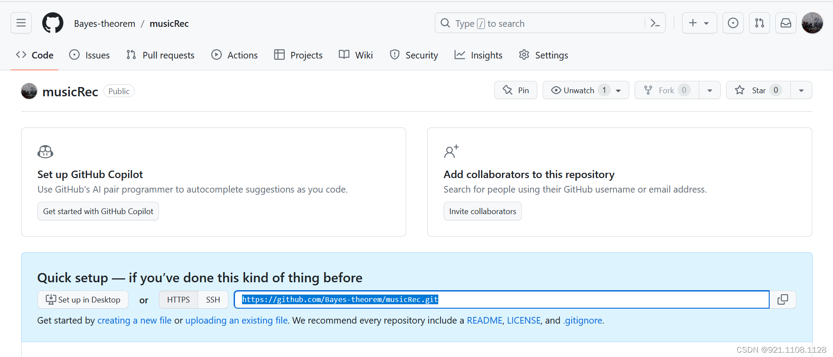Open the uploading an existing file link

tap(236, 320)
